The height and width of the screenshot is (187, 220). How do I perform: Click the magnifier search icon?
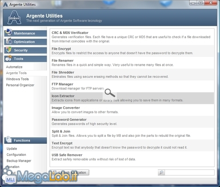(161, 172)
